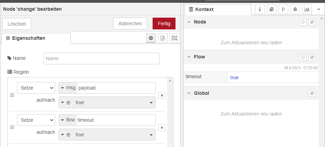Refresh the Flow context data
Screen dimensions: 325x147
(312, 57)
